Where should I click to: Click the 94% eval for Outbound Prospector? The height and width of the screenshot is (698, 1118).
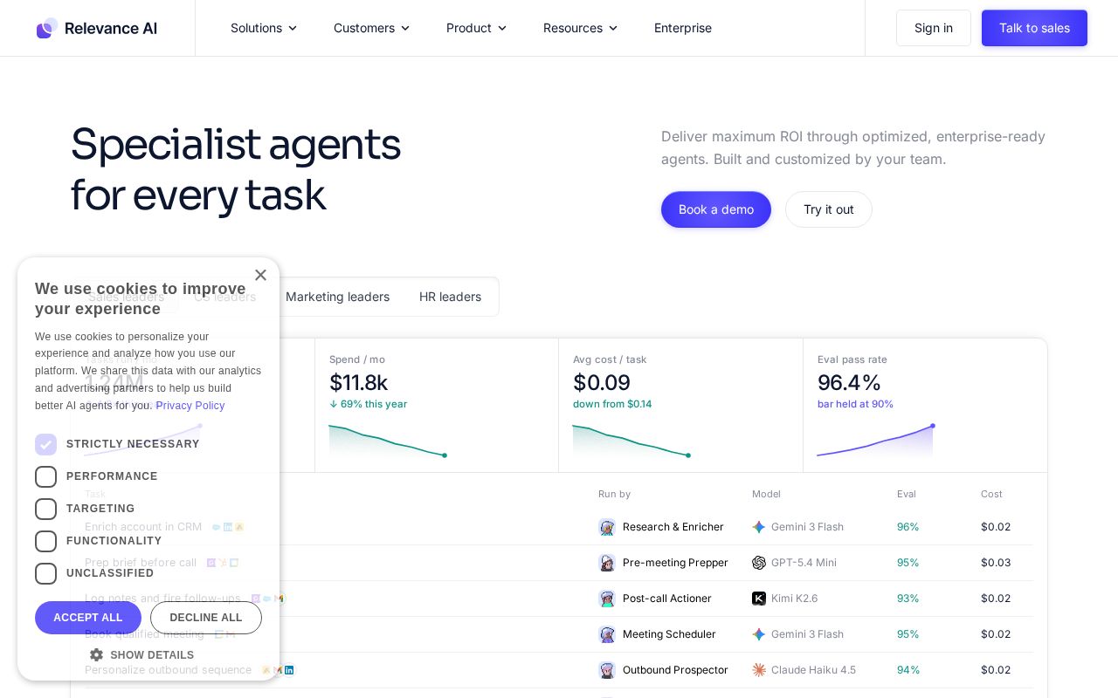[x=908, y=670]
